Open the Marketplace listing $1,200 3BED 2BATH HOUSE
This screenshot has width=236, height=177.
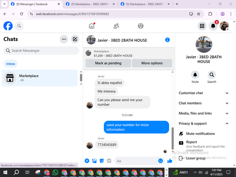(x=113, y=53)
